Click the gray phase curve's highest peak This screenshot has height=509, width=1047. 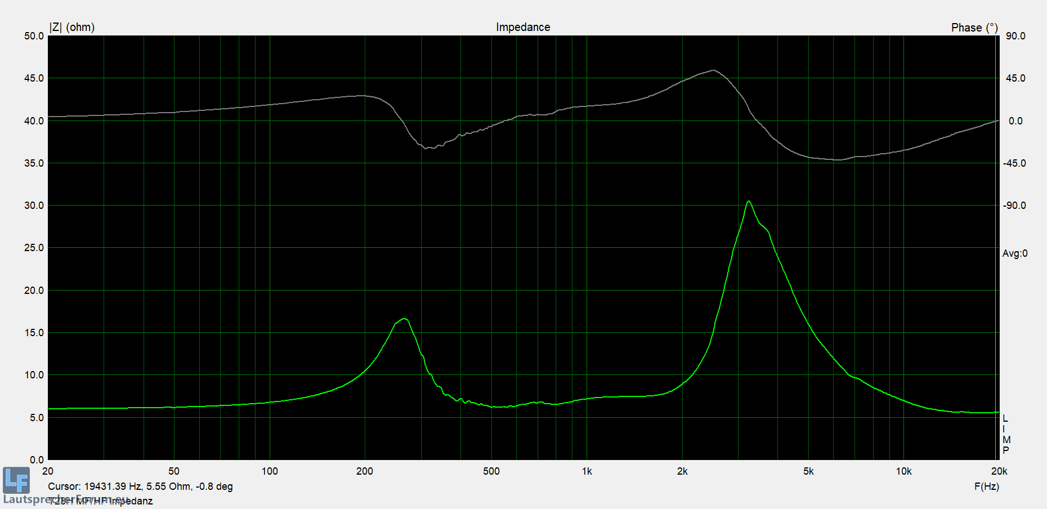click(x=713, y=70)
